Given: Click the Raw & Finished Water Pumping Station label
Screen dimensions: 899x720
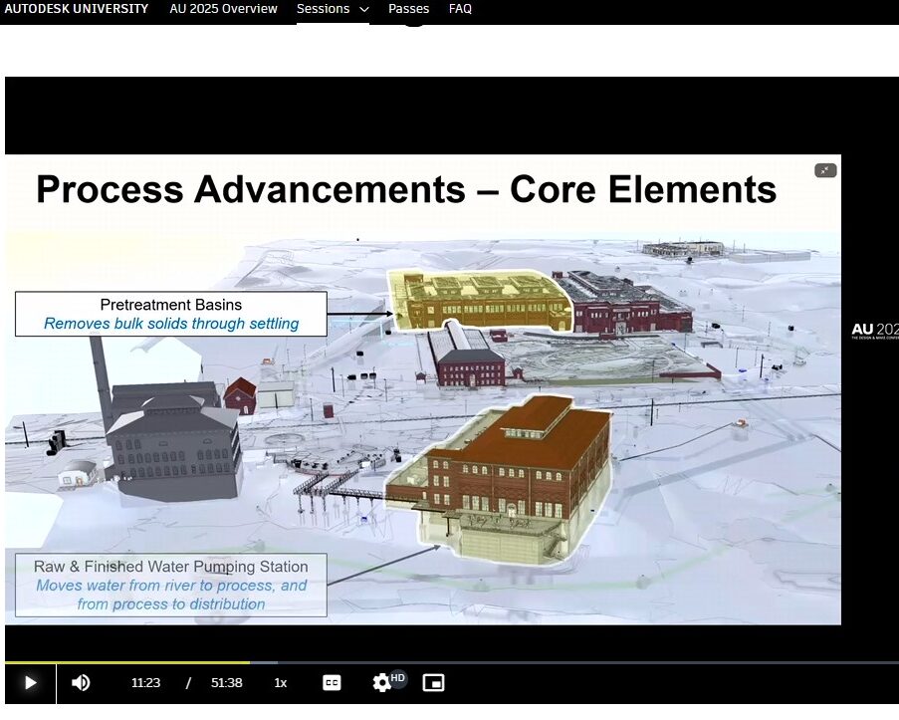Looking at the screenshot, I should pos(171,586).
